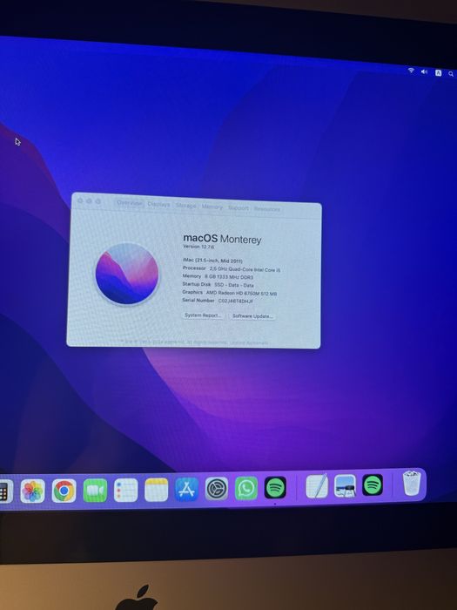Click the macOS Monterey logo image
The image size is (457, 610).
coord(127,274)
